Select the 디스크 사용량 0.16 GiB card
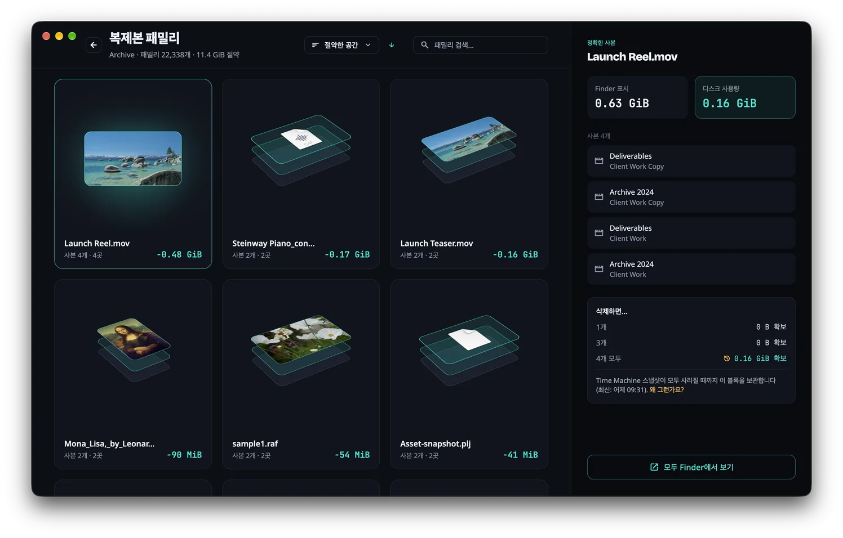This screenshot has width=843, height=538. (745, 97)
